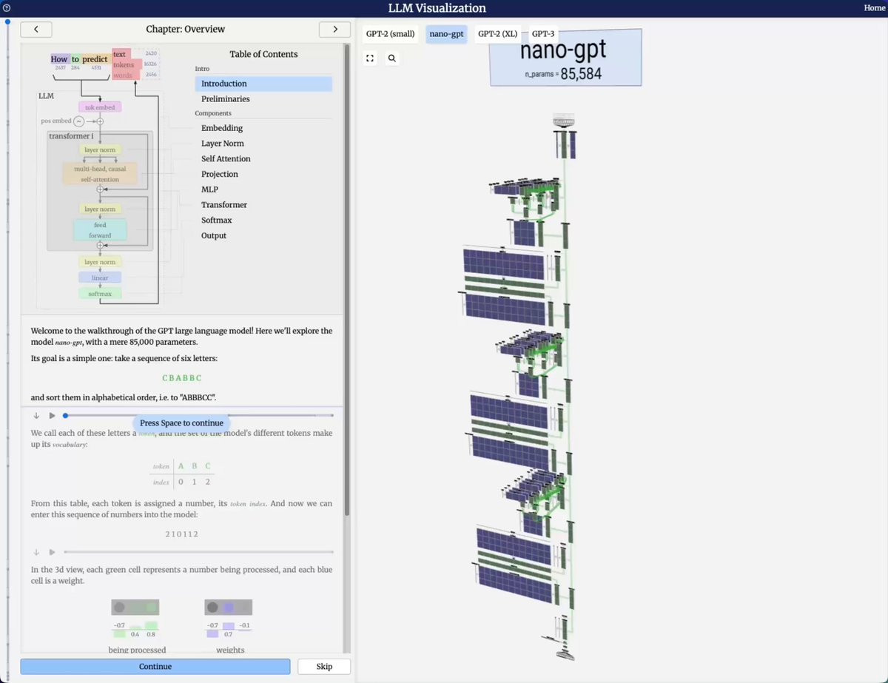888x683 pixels.
Task: Click the linear block in the diagram
Action: tap(100, 278)
